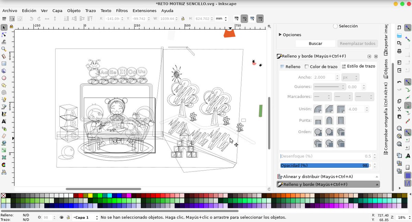This screenshot has height=222, width=412.
Task: Select square cap style for Punta
Action: (x=341, y=120)
